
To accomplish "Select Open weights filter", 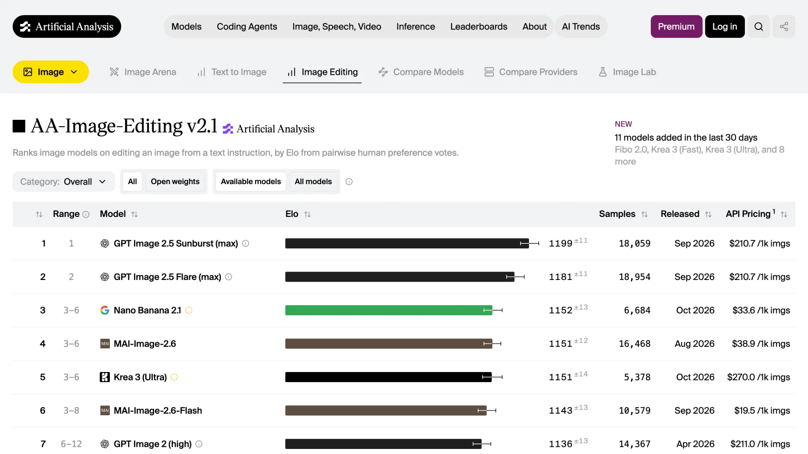I will coord(175,182).
